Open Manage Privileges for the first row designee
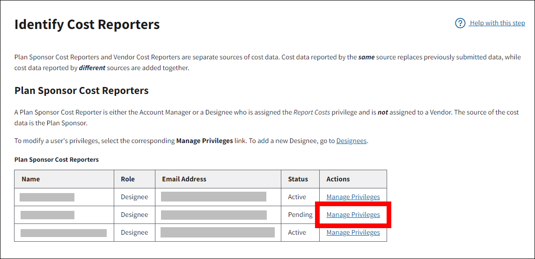Screen dimensions: 535x259 point(353,197)
